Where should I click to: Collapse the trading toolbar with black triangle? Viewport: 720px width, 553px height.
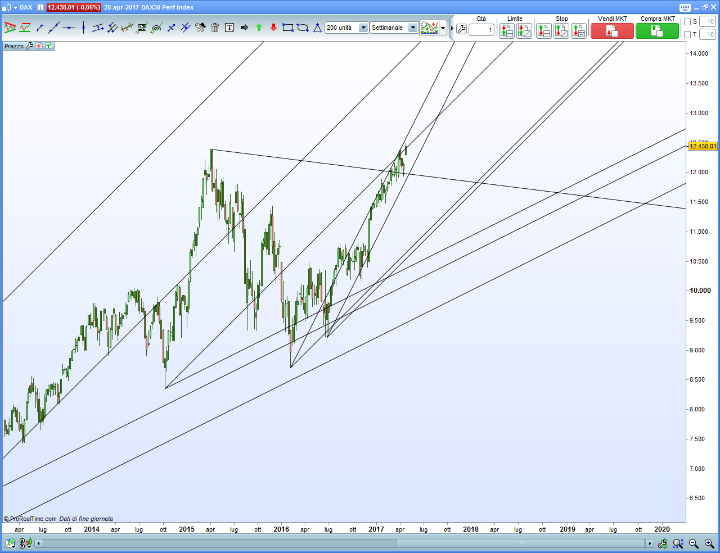[x=452, y=28]
